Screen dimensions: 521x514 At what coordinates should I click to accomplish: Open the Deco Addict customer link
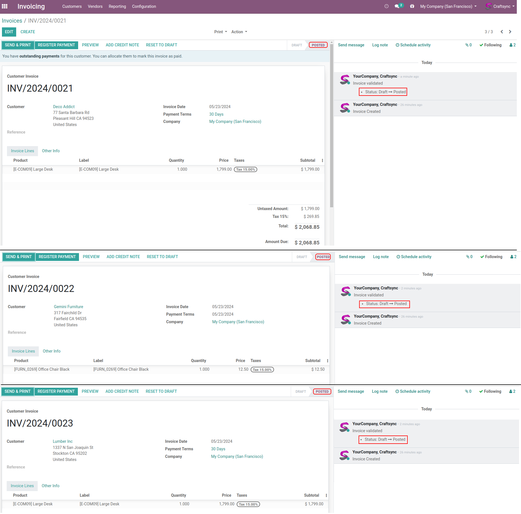coord(64,107)
